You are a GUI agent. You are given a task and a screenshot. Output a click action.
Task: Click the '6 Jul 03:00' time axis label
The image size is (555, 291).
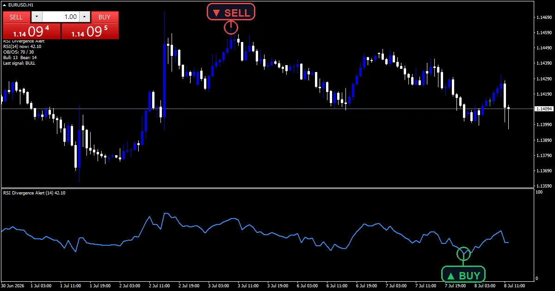coord(308,285)
